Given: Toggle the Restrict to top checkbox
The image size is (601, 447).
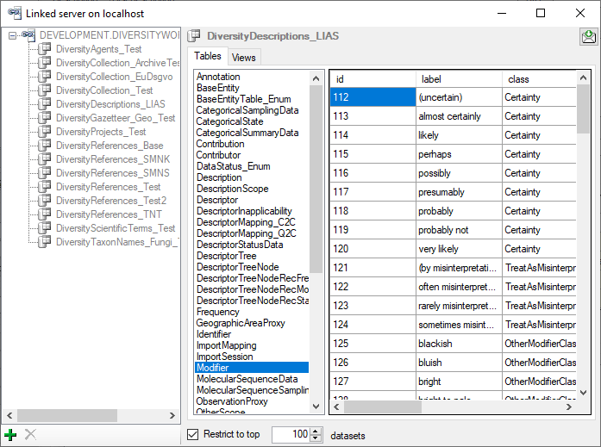Looking at the screenshot, I should [193, 434].
